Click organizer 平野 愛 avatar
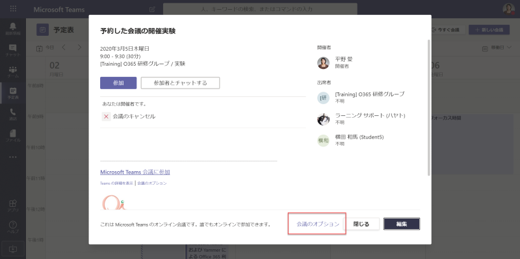This screenshot has height=259, width=520. click(323, 62)
